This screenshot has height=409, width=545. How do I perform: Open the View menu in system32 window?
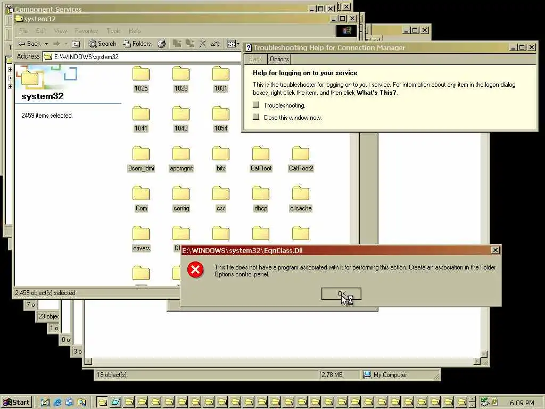[x=61, y=31]
